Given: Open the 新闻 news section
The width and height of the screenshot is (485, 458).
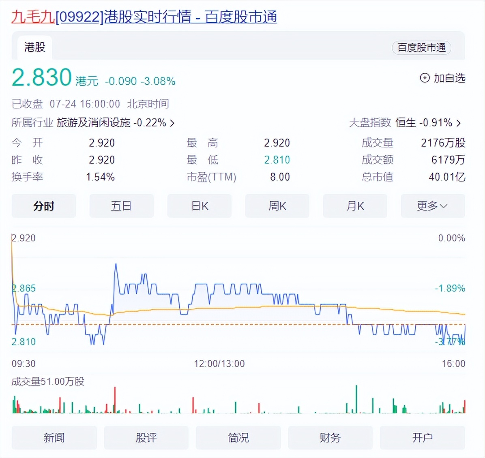Looking at the screenshot, I should pos(54,438).
